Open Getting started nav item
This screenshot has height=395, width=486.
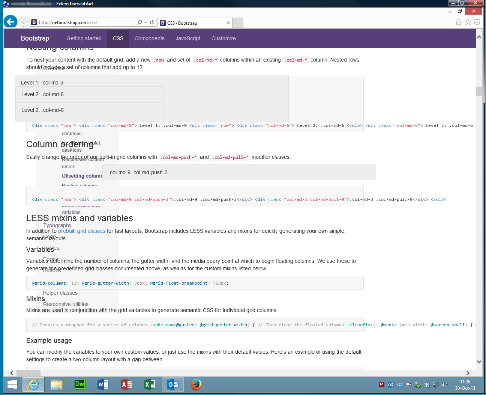pyautogui.click(x=84, y=38)
